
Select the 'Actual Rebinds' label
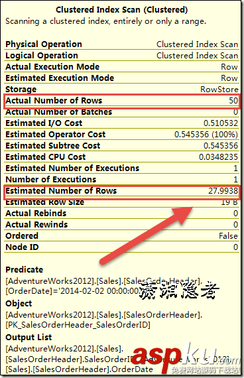click(x=36, y=214)
